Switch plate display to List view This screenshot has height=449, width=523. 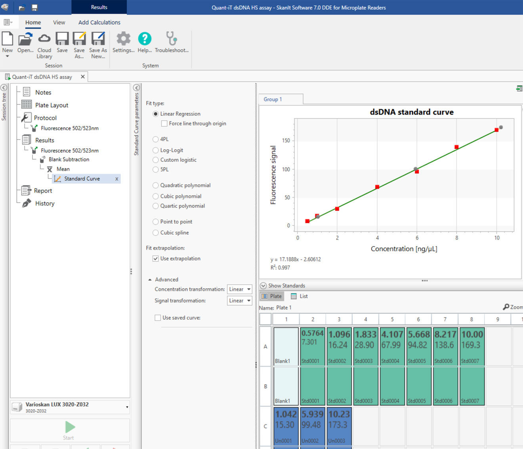click(x=299, y=296)
